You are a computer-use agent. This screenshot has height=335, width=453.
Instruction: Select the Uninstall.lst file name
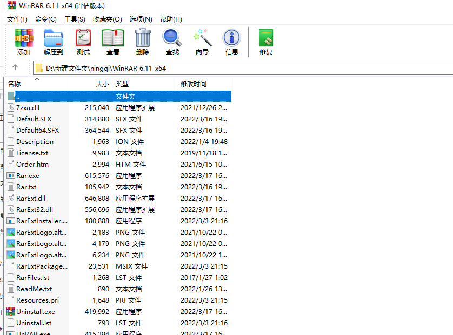[34, 323]
